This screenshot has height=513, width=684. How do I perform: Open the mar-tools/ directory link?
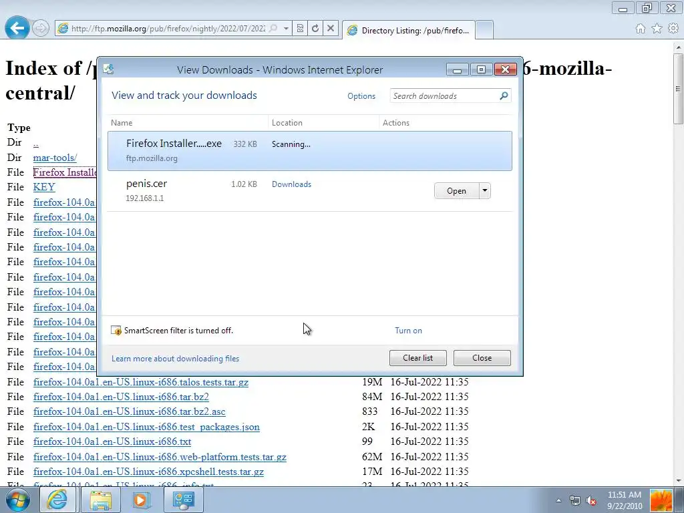[x=55, y=158]
